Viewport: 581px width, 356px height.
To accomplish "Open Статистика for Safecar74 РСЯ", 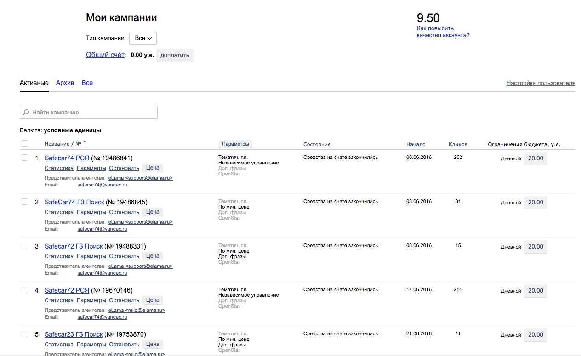I will point(59,168).
